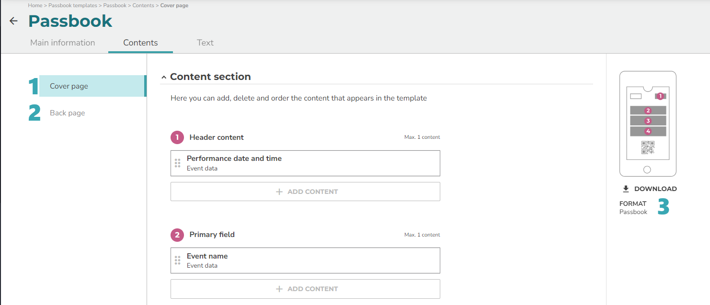Click the Header content heading
This screenshot has width=710, height=305.
click(x=217, y=137)
